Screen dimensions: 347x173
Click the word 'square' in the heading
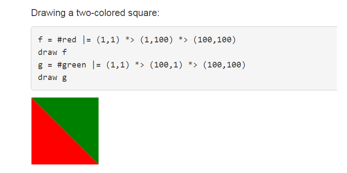(143, 13)
